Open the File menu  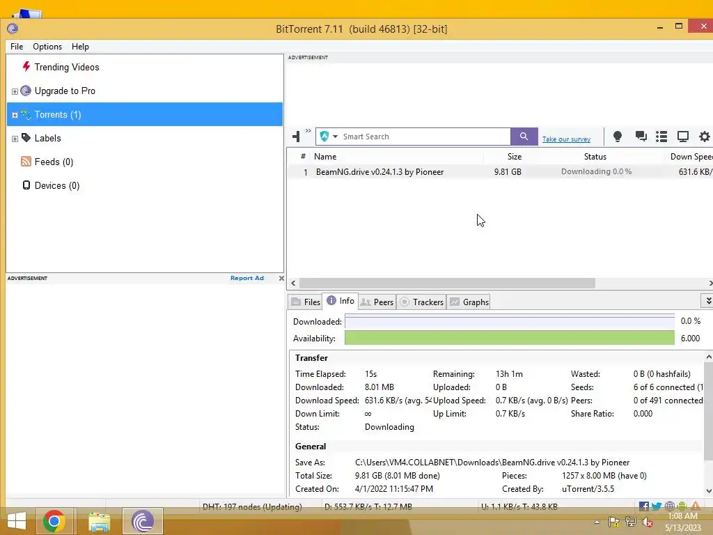[x=17, y=47]
